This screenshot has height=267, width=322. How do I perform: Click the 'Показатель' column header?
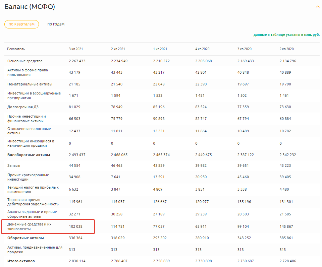[x=16, y=49]
